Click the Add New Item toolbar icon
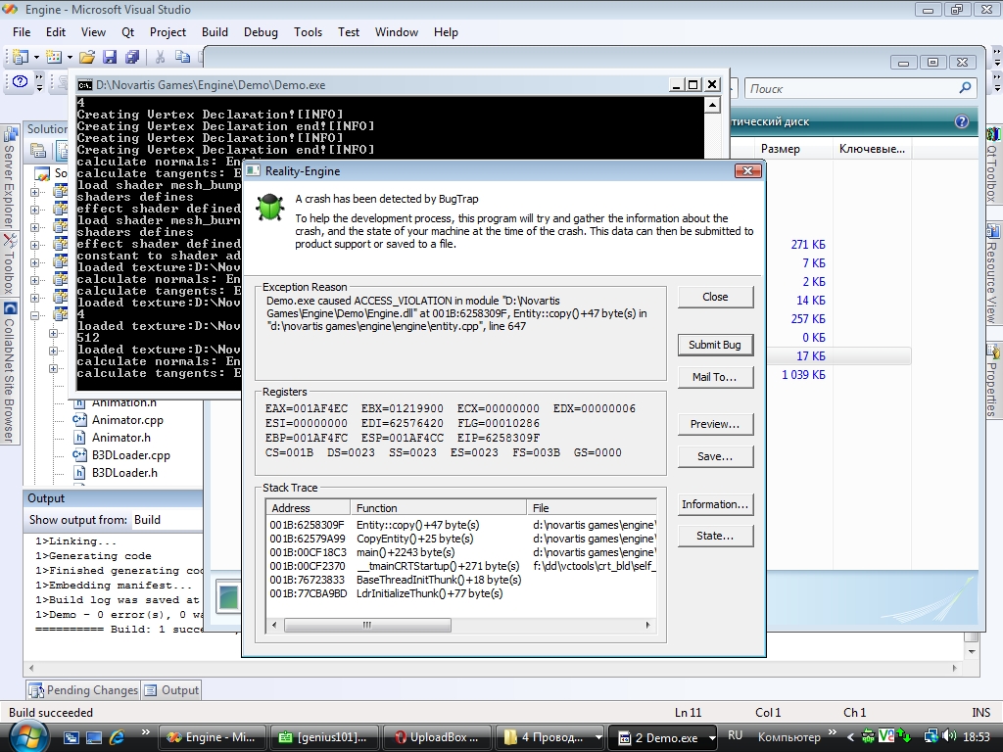The image size is (1003, 752). pos(54,57)
